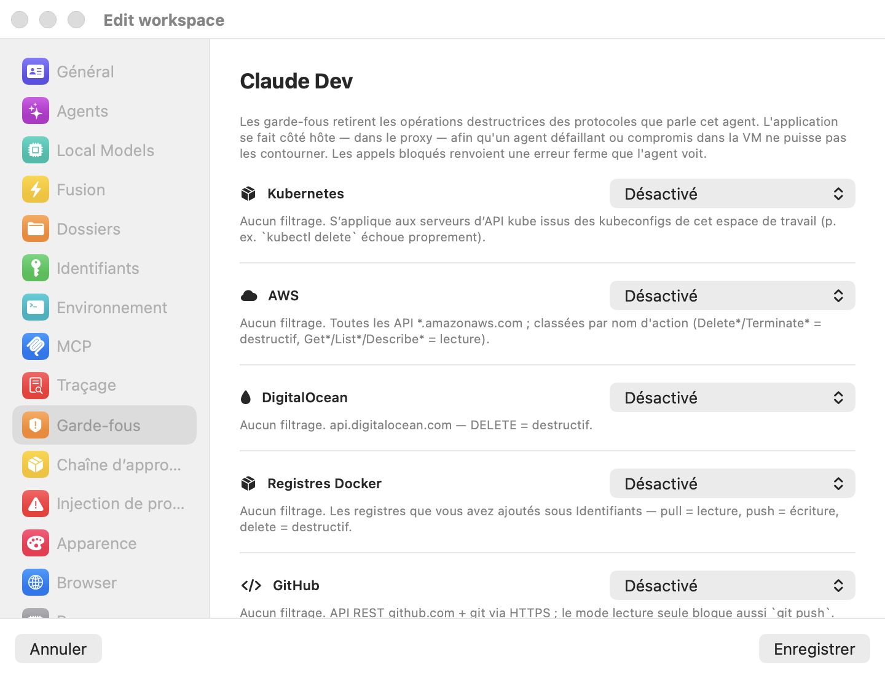This screenshot has height=678, width=885.
Task: Click the MCP paperclip icon
Action: (x=36, y=346)
